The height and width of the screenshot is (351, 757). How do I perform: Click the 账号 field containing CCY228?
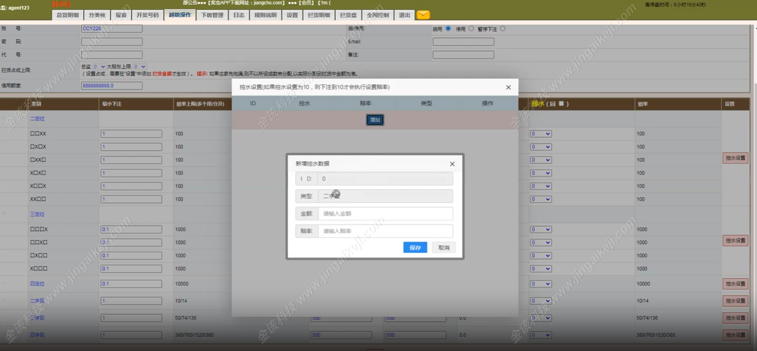pyautogui.click(x=112, y=29)
